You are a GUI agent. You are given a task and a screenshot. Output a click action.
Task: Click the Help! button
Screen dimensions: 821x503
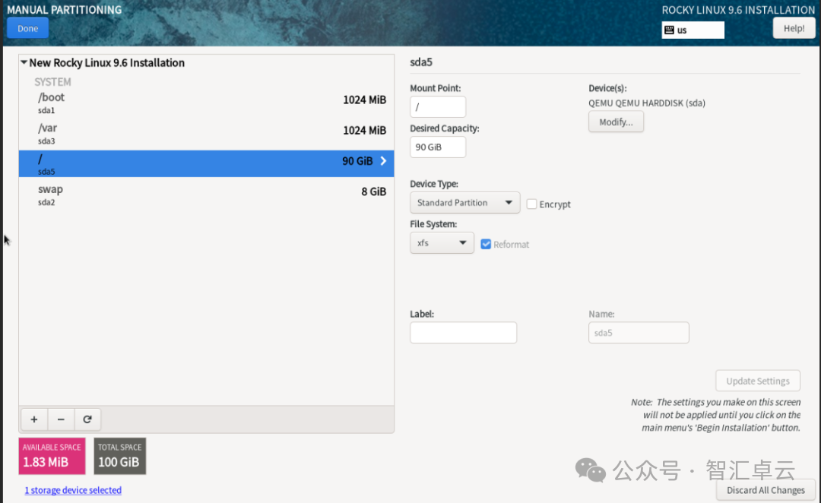[x=794, y=28]
